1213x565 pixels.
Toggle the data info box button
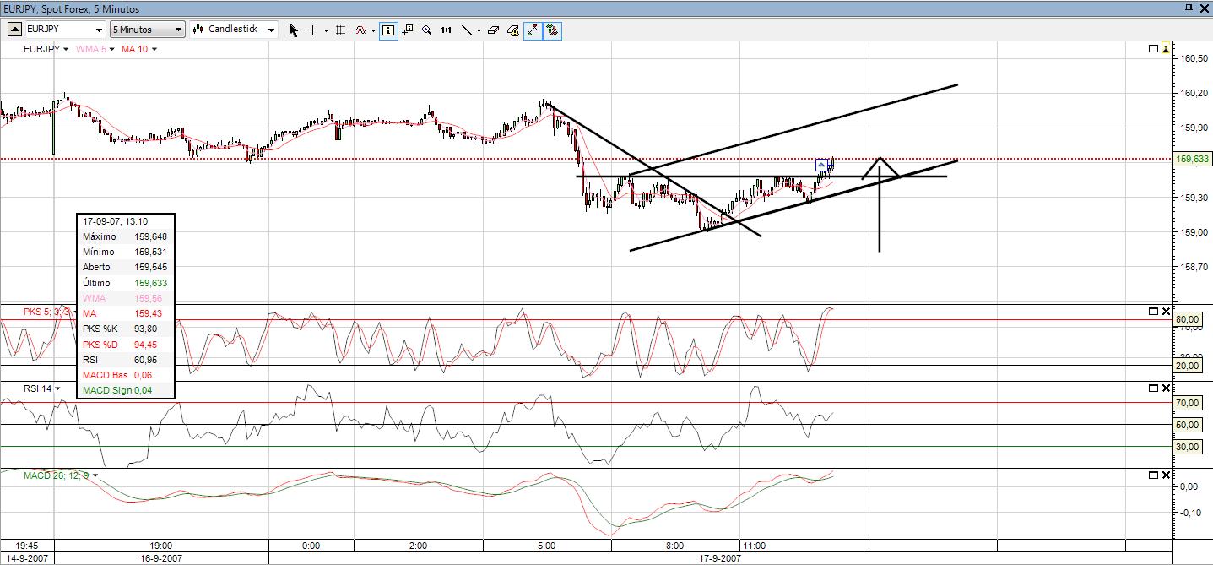click(388, 30)
